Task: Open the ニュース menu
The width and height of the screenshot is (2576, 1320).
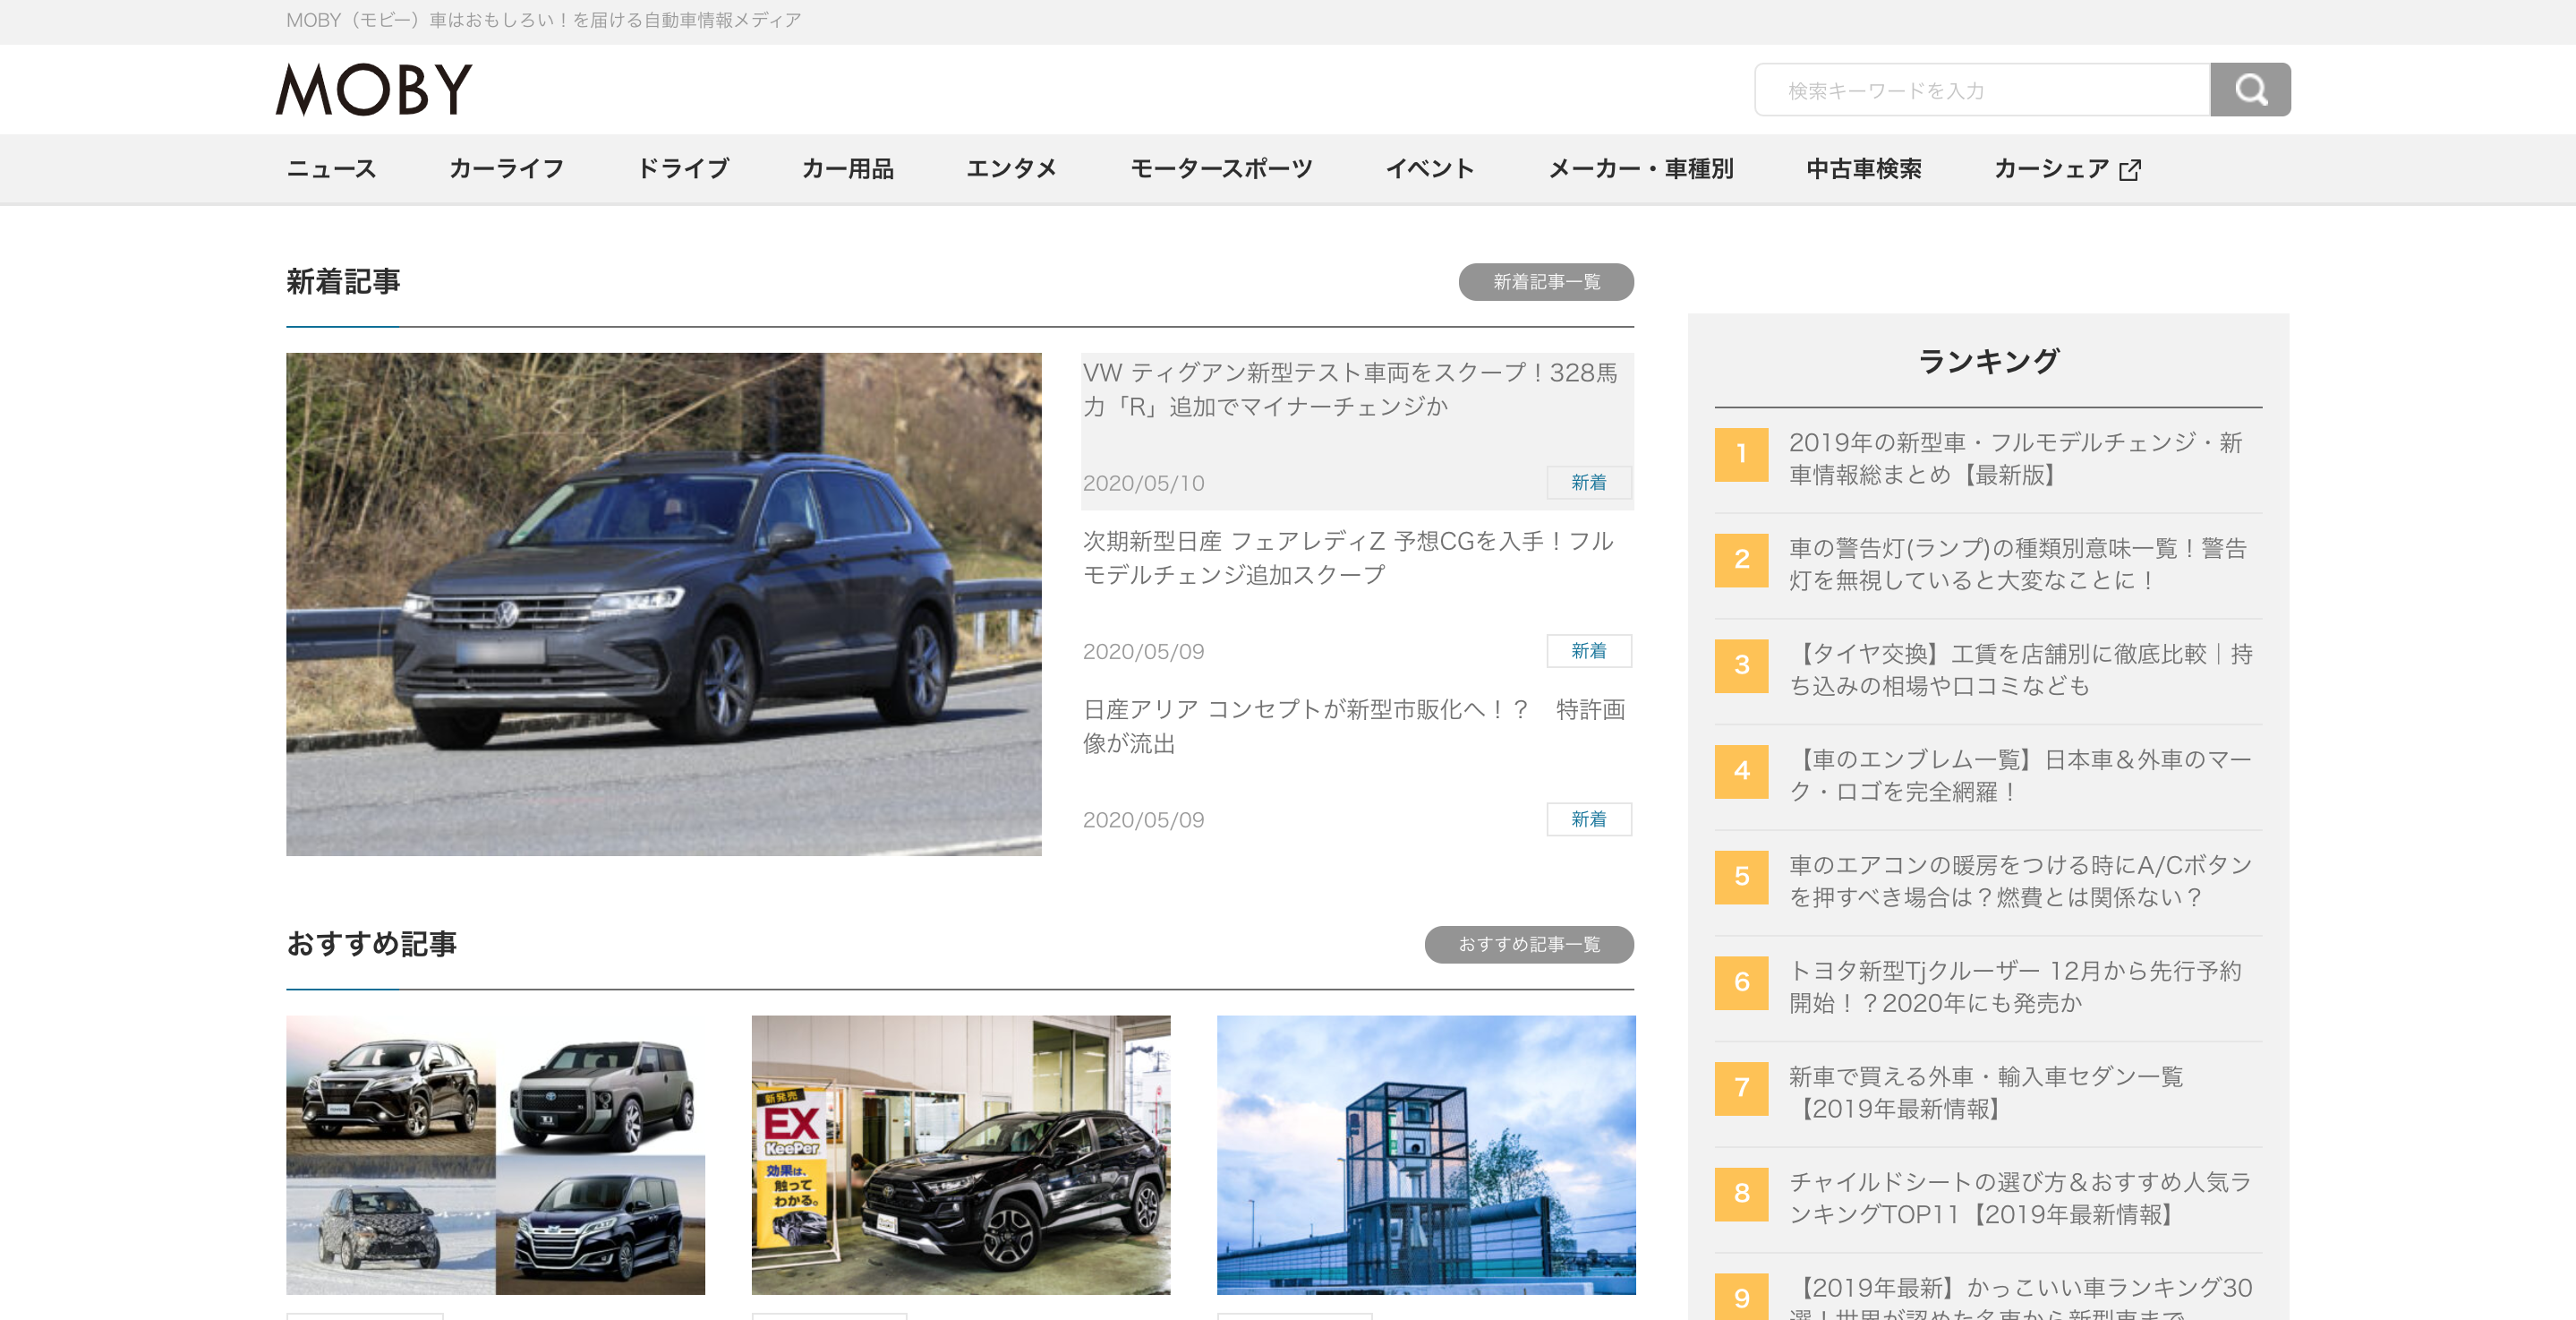Action: coord(331,169)
